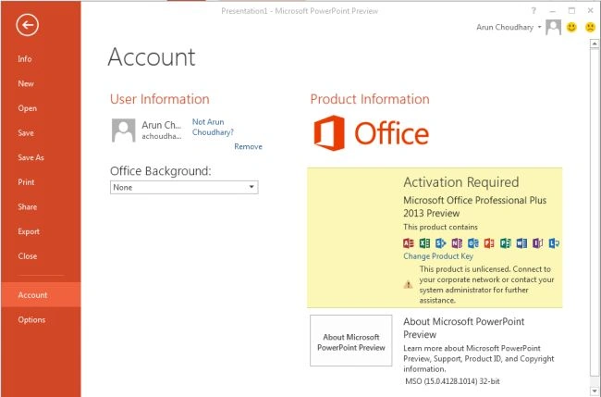Image resolution: width=601 pixels, height=397 pixels.
Task: Click the Access app icon
Action: tap(409, 243)
